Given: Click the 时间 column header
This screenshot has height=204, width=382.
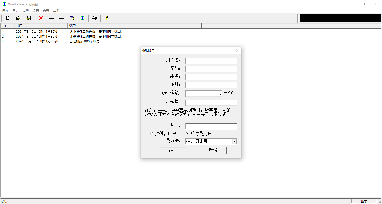Looking at the screenshot, I should click(41, 26).
